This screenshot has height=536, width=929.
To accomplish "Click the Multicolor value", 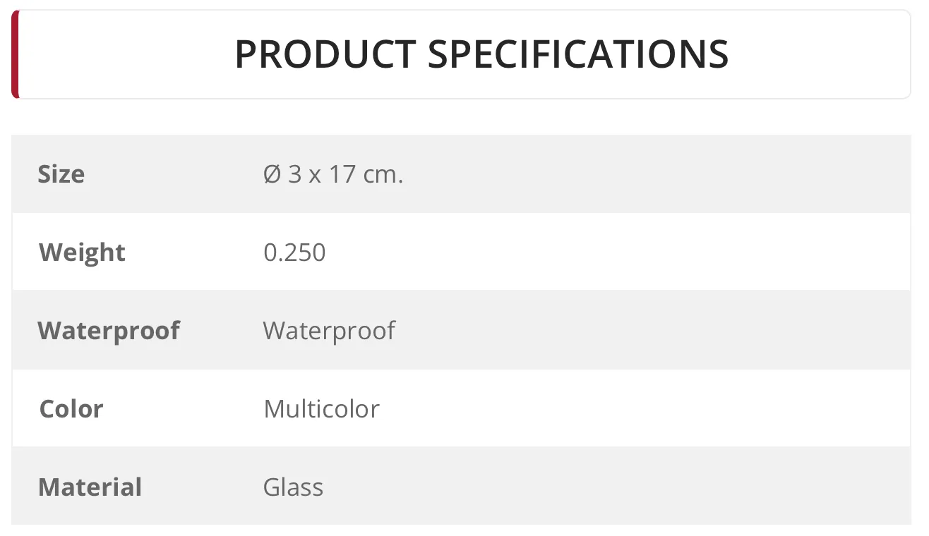I will pos(321,409).
